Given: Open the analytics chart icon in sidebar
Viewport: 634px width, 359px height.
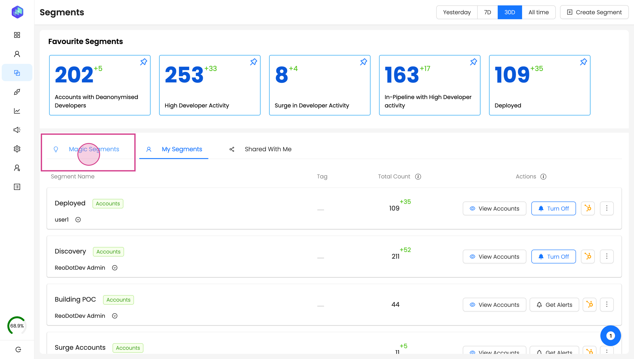Looking at the screenshot, I should (17, 111).
